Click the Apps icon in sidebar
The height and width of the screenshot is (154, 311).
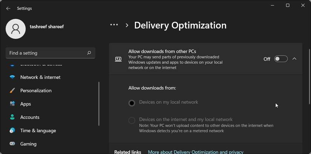click(12, 104)
